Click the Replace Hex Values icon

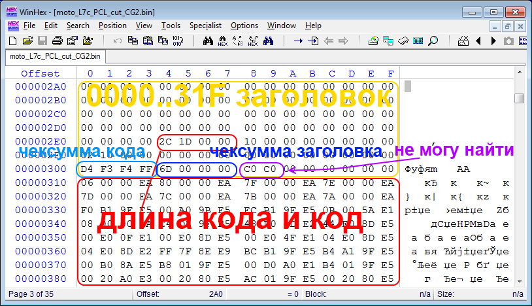coord(253,41)
